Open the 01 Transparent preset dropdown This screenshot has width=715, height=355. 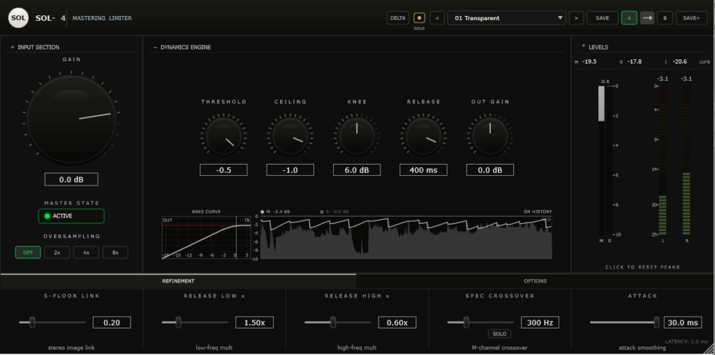pos(506,18)
